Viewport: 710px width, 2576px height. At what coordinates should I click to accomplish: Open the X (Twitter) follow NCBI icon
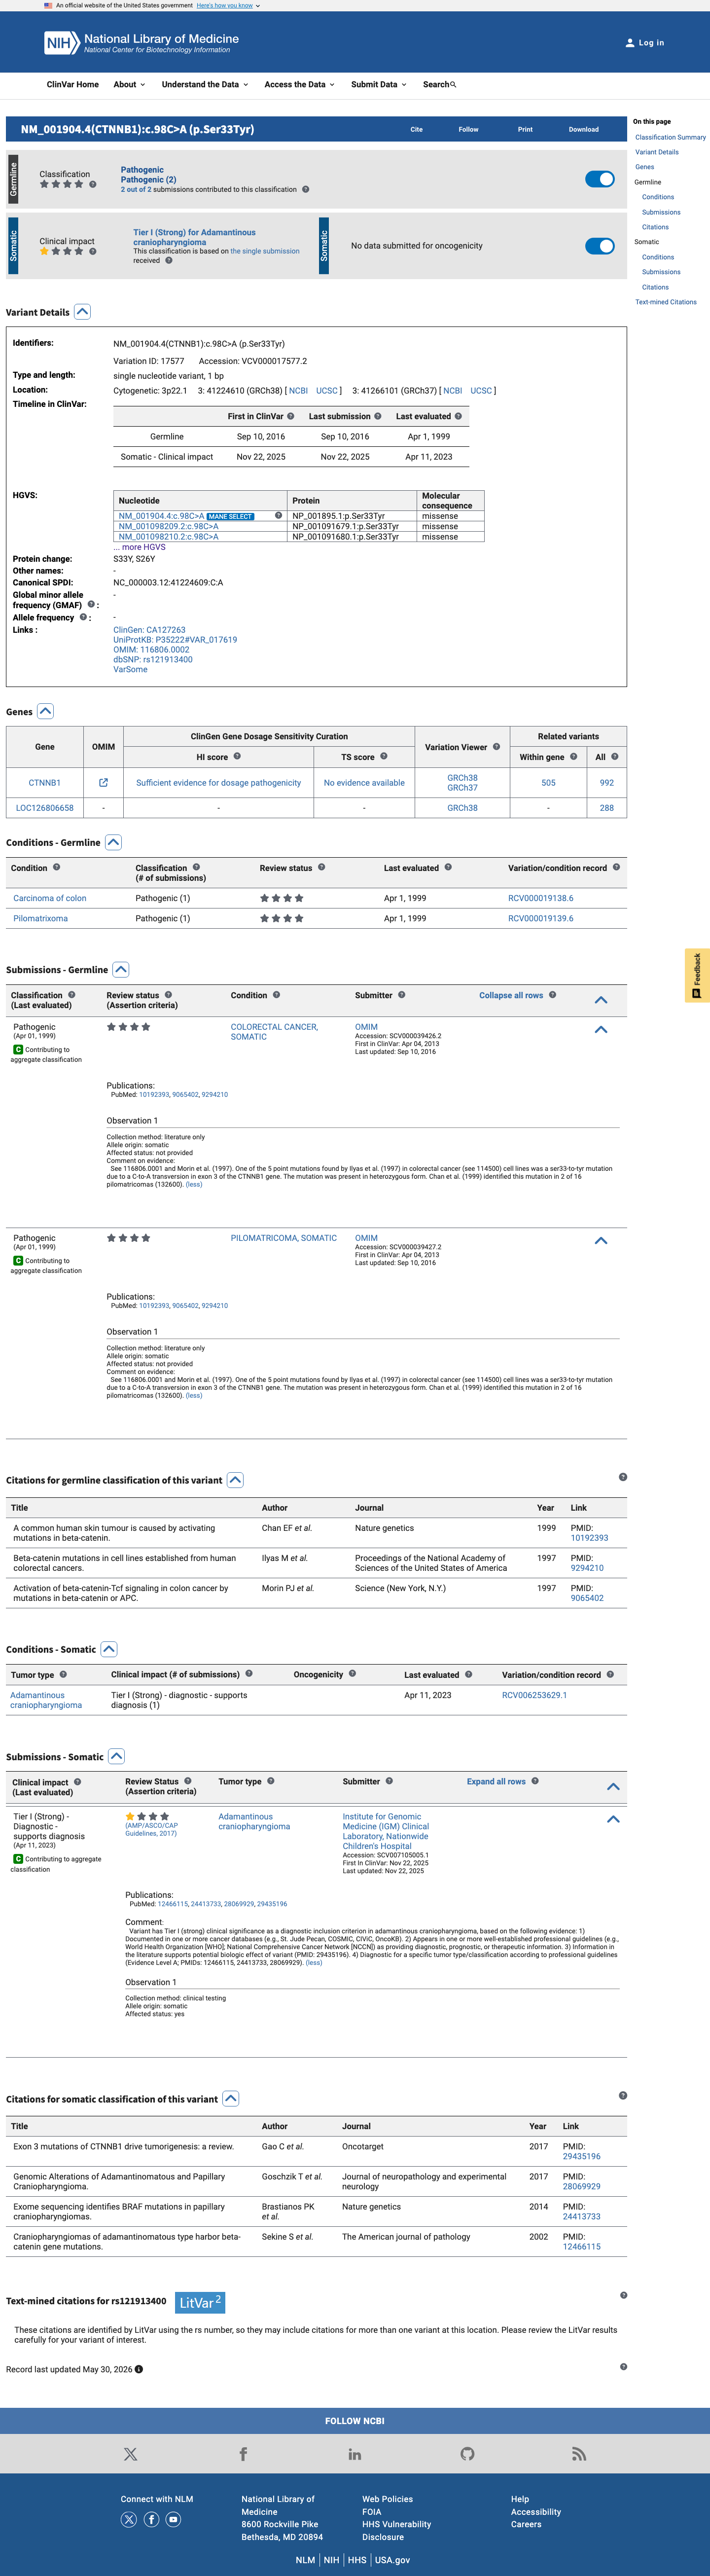[x=130, y=2454]
